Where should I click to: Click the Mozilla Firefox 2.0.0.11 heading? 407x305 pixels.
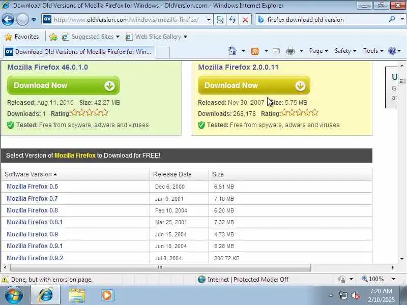(238, 67)
